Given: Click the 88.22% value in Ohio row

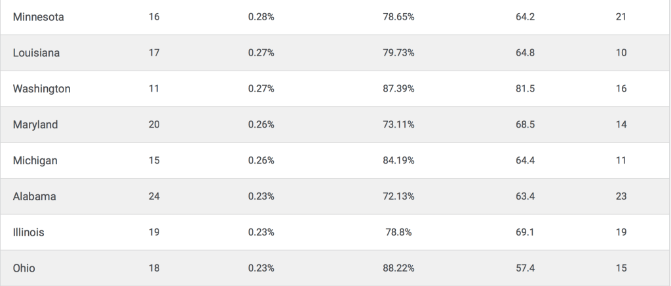Looking at the screenshot, I should point(398,268).
